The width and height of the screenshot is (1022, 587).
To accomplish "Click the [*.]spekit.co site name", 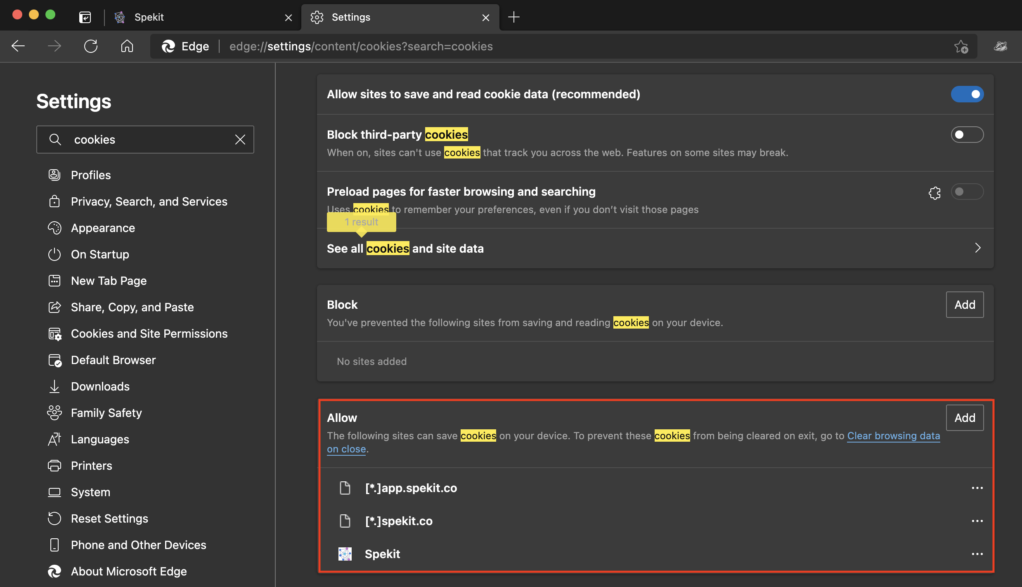I will pyautogui.click(x=399, y=521).
